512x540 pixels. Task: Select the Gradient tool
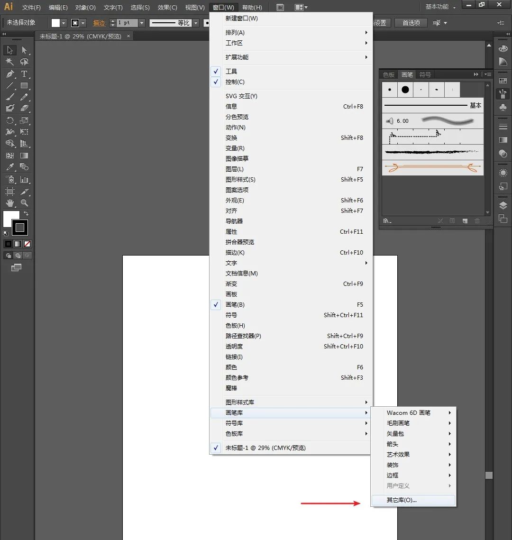click(24, 156)
